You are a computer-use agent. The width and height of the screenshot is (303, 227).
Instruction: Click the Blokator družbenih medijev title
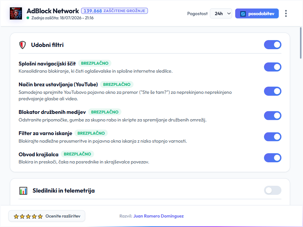52,112
